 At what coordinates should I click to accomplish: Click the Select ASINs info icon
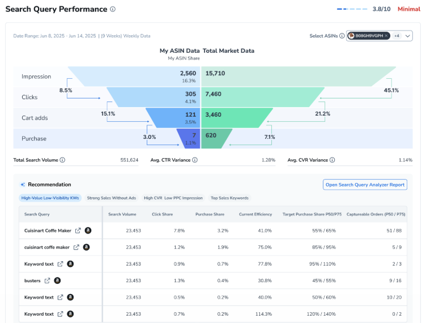pos(342,36)
